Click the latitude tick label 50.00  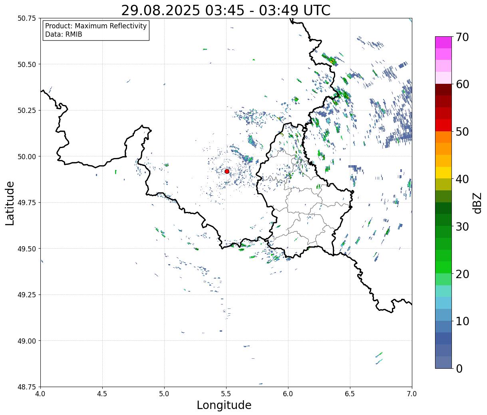[27, 156]
